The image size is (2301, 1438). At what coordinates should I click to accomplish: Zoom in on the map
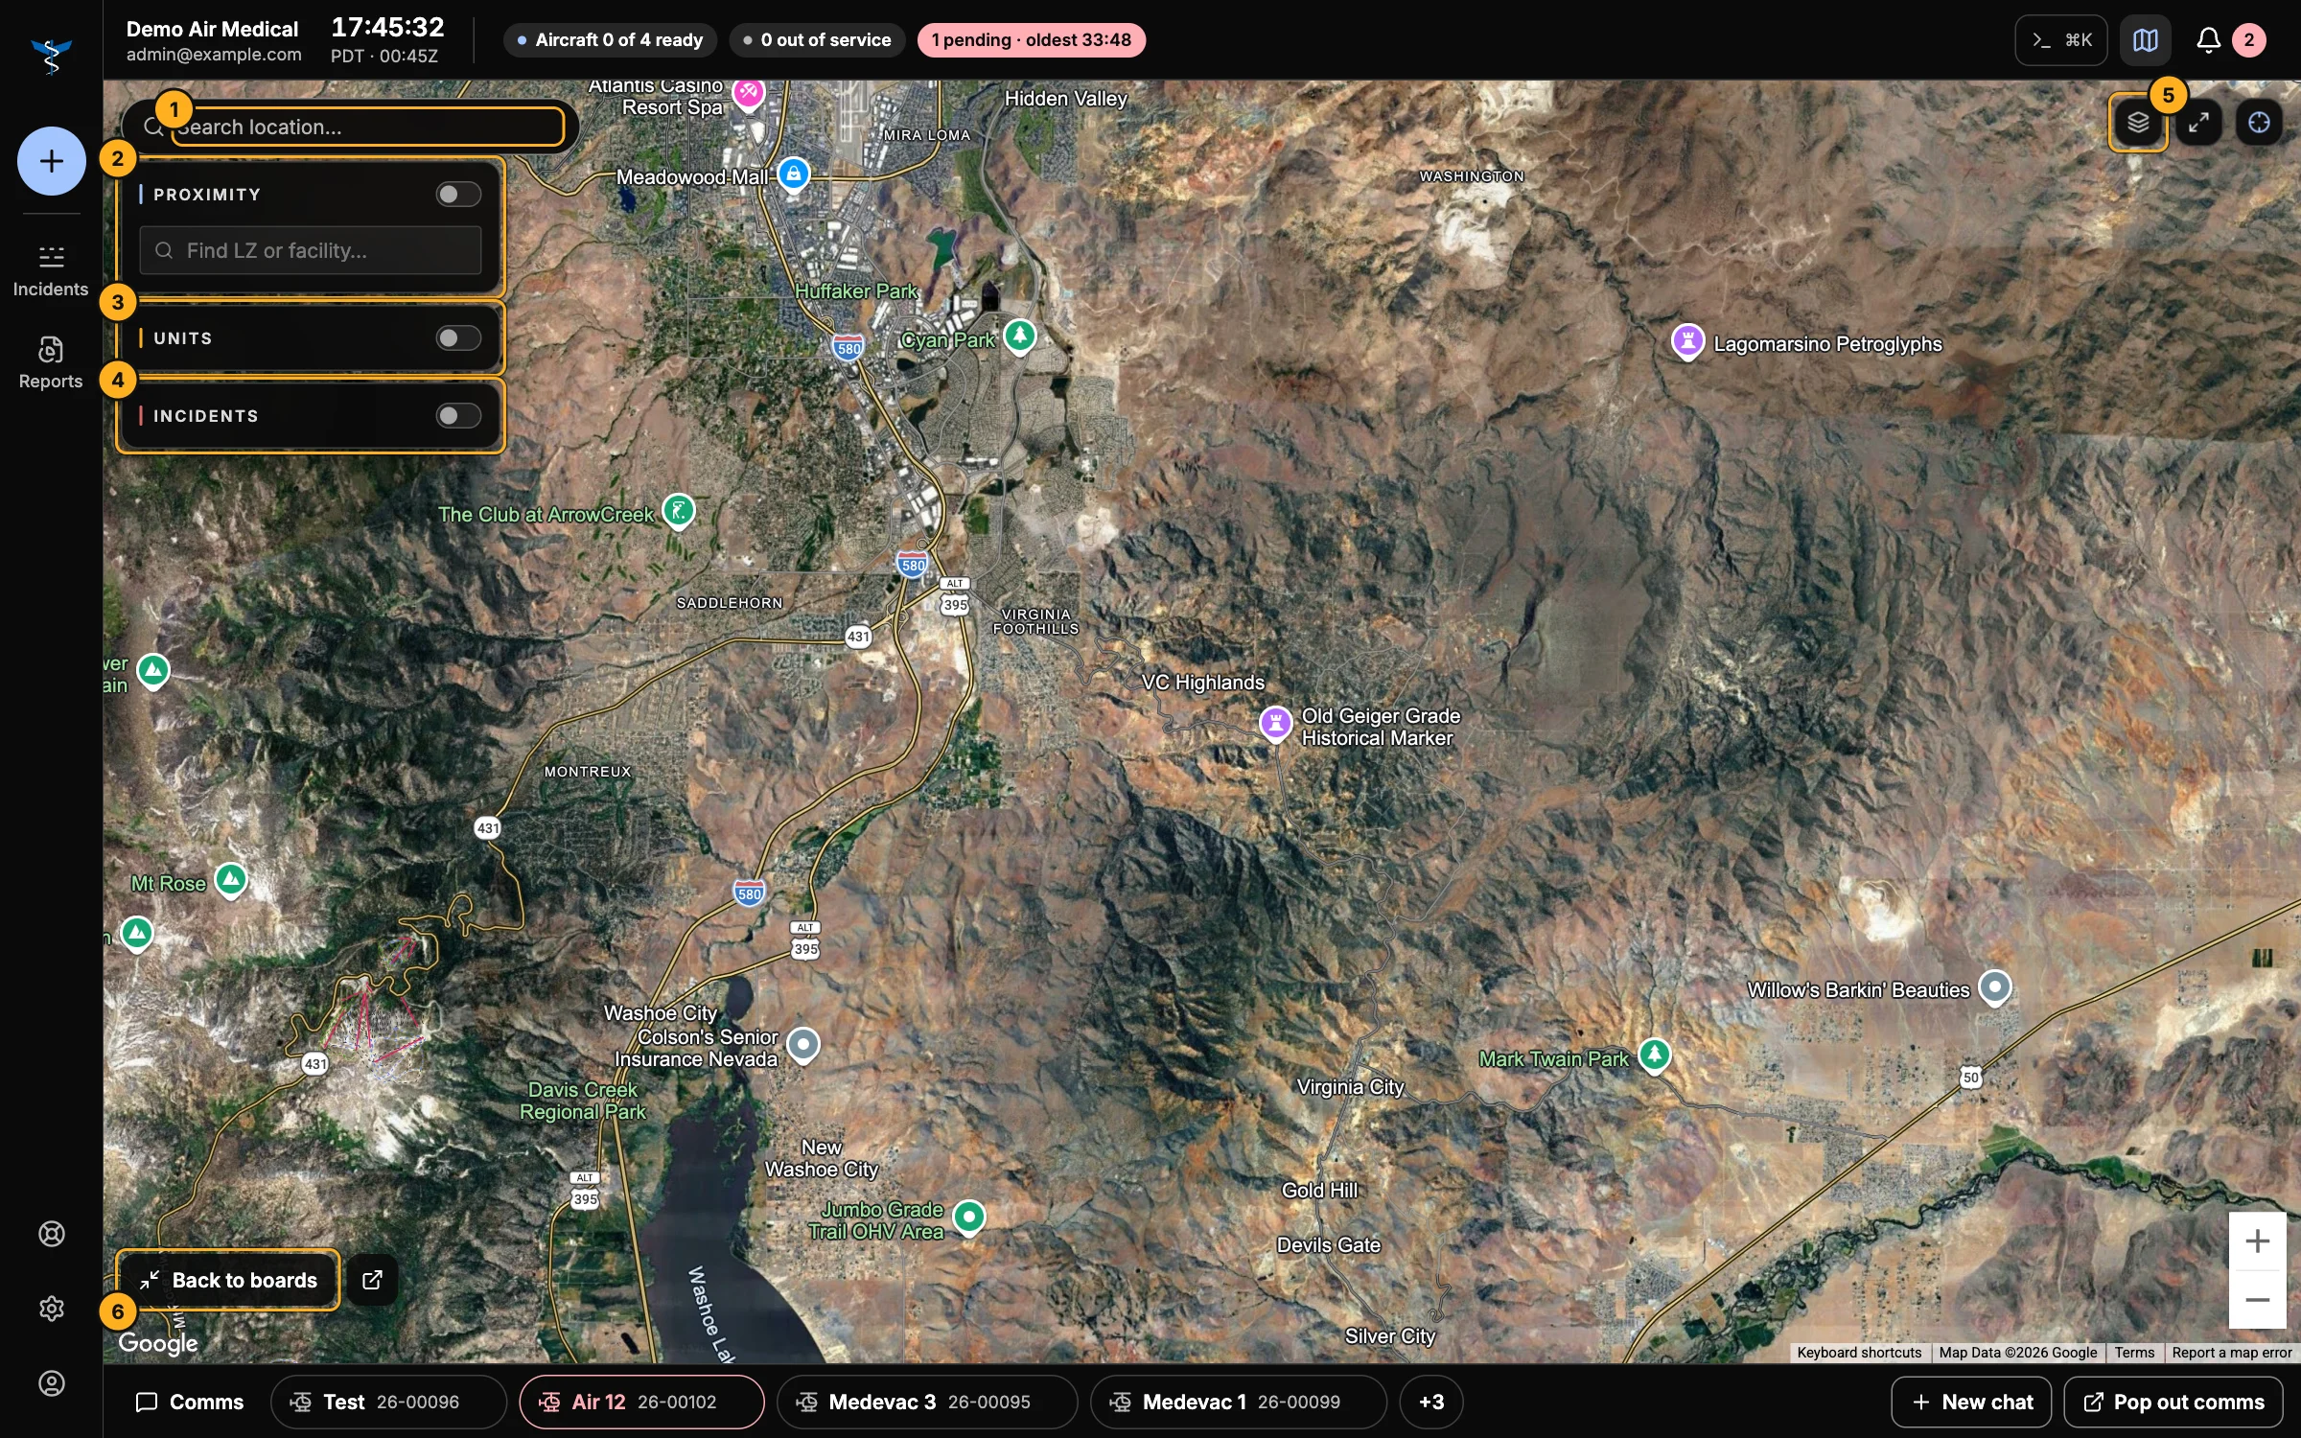(2257, 1241)
